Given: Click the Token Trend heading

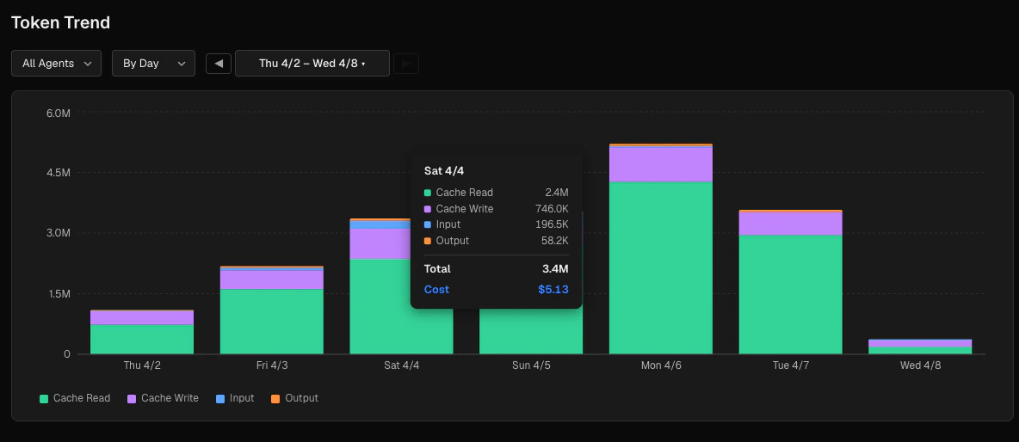Looking at the screenshot, I should (x=60, y=22).
